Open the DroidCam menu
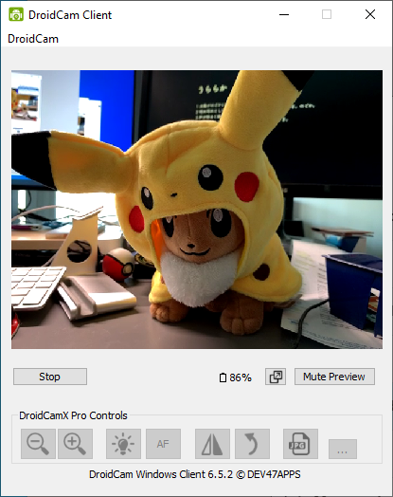This screenshot has width=393, height=497. pos(33,39)
